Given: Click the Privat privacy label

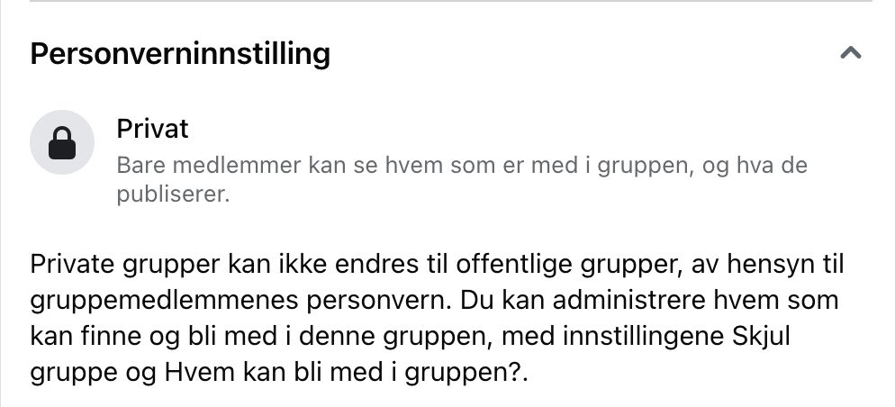Looking at the screenshot, I should (152, 129).
